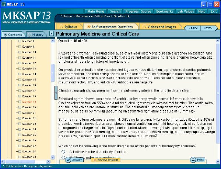Go to next question with NEXT

click(209, 28)
